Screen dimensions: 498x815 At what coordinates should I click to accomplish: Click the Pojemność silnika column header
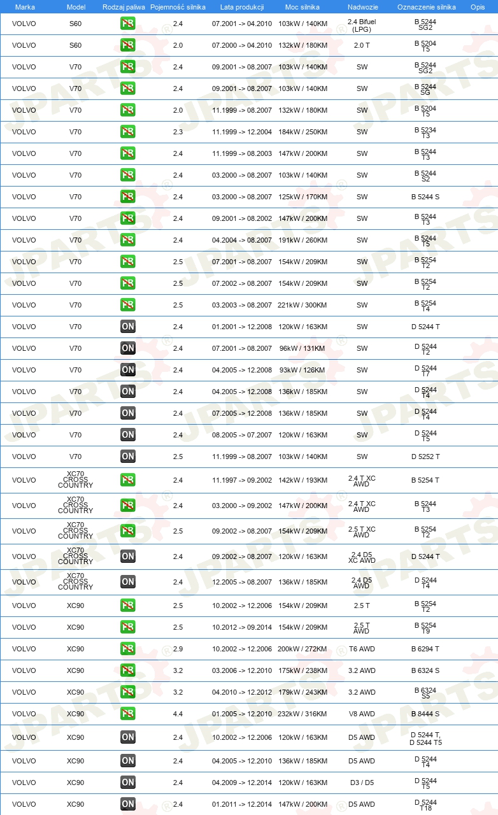click(178, 6)
